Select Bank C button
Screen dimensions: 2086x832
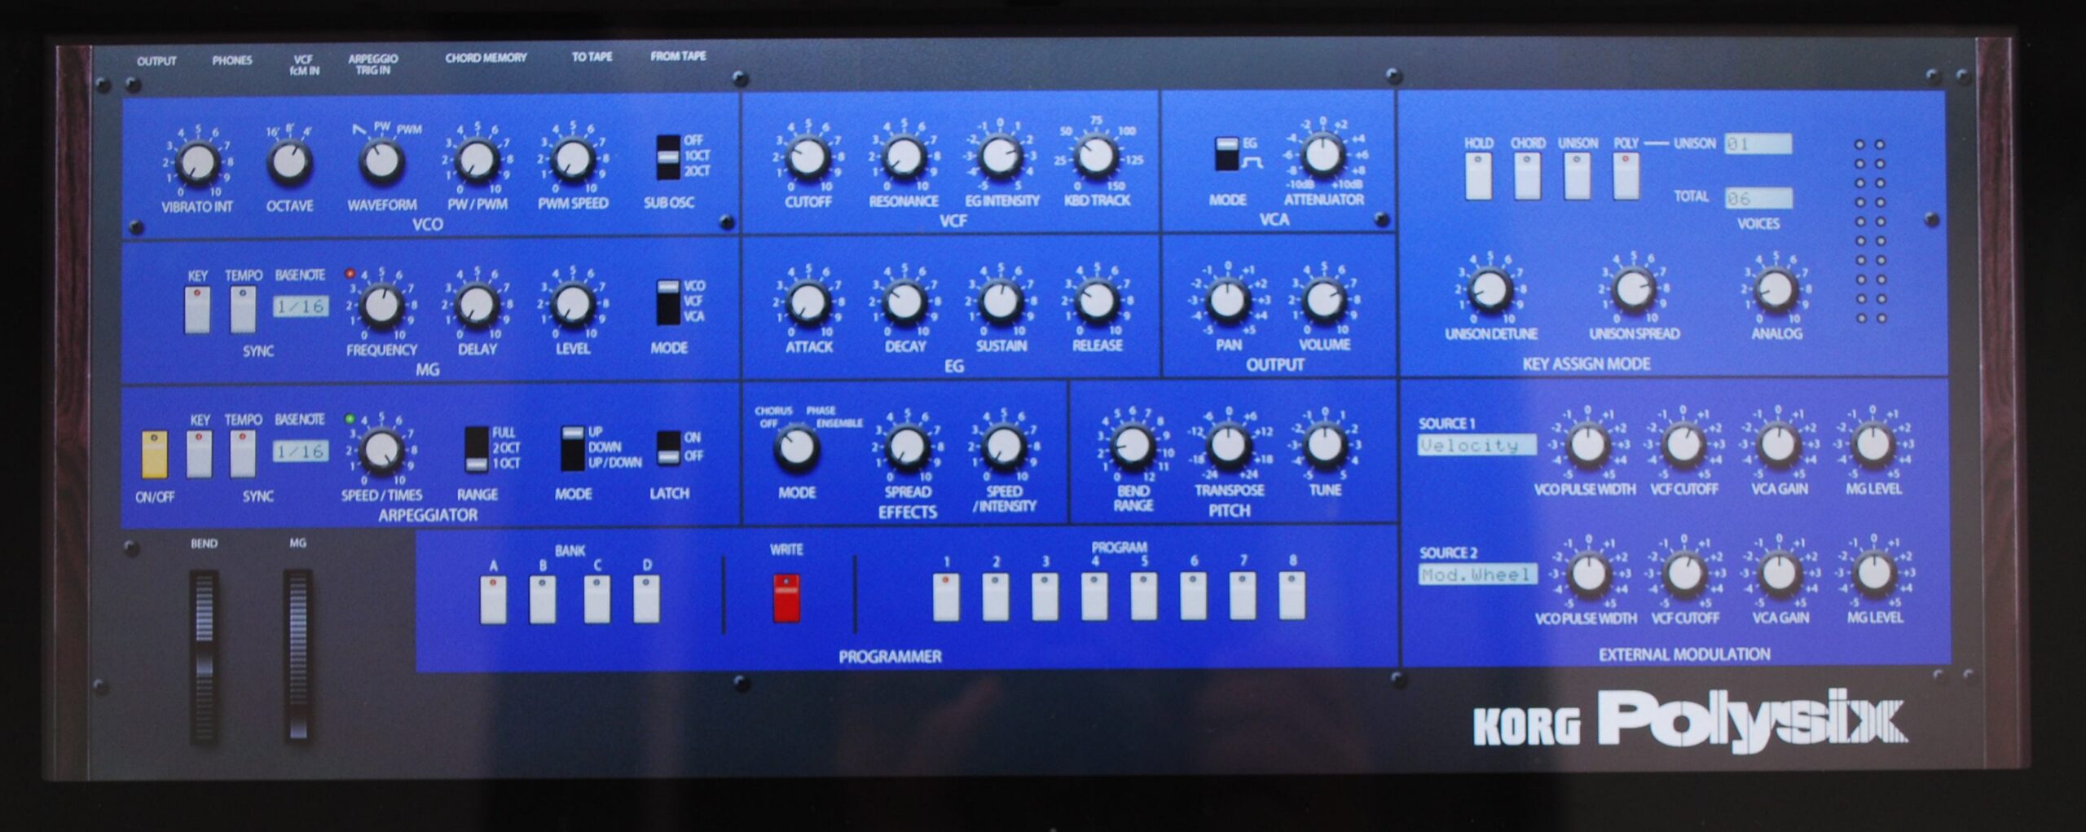[596, 600]
